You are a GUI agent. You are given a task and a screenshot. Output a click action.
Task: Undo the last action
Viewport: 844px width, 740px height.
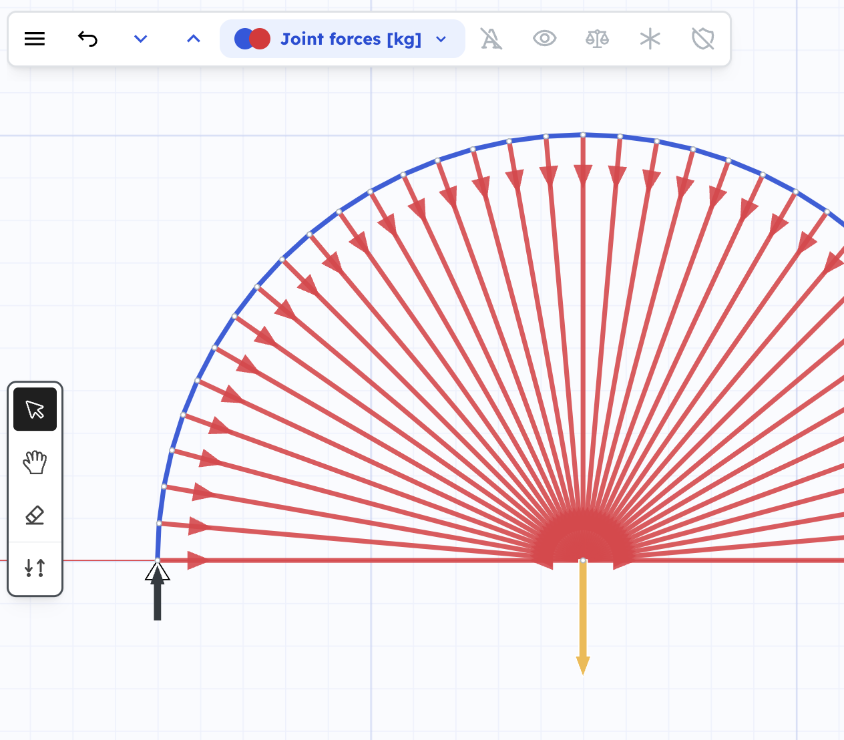pos(87,39)
